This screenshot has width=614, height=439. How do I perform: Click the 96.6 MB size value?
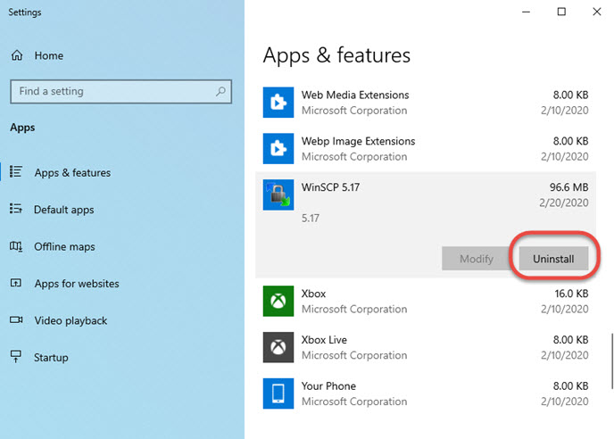click(568, 187)
